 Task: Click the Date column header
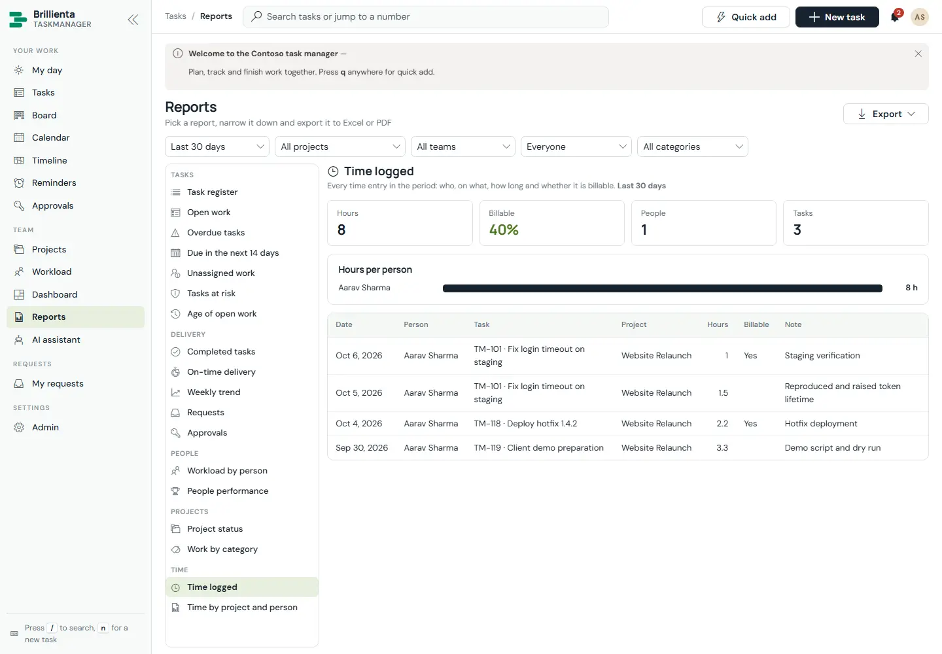click(x=344, y=324)
